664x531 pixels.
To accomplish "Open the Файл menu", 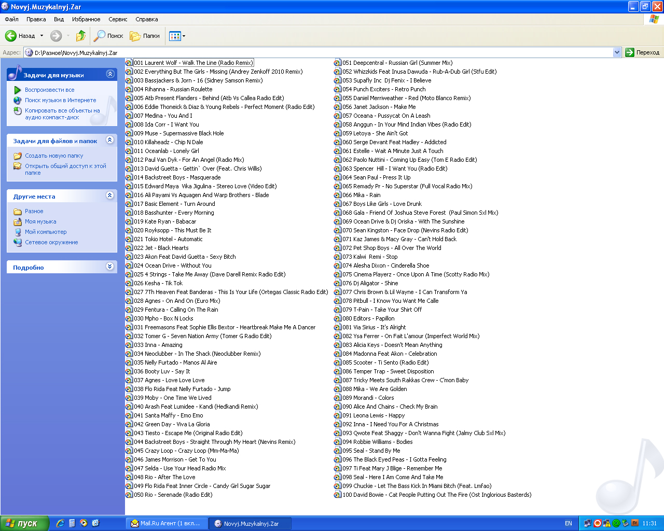I will pos(11,19).
